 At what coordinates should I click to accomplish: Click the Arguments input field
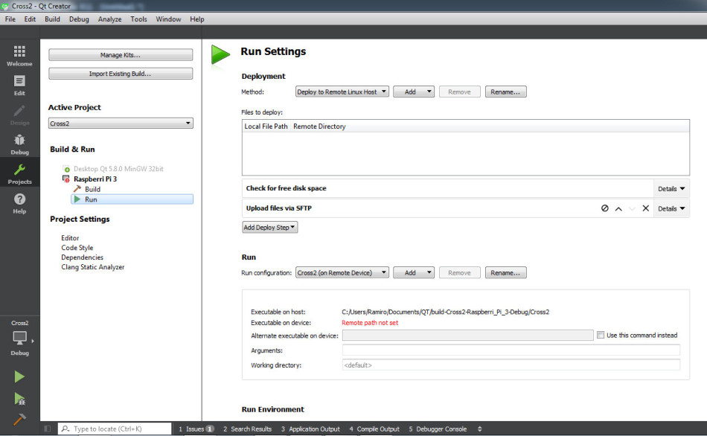coord(511,350)
